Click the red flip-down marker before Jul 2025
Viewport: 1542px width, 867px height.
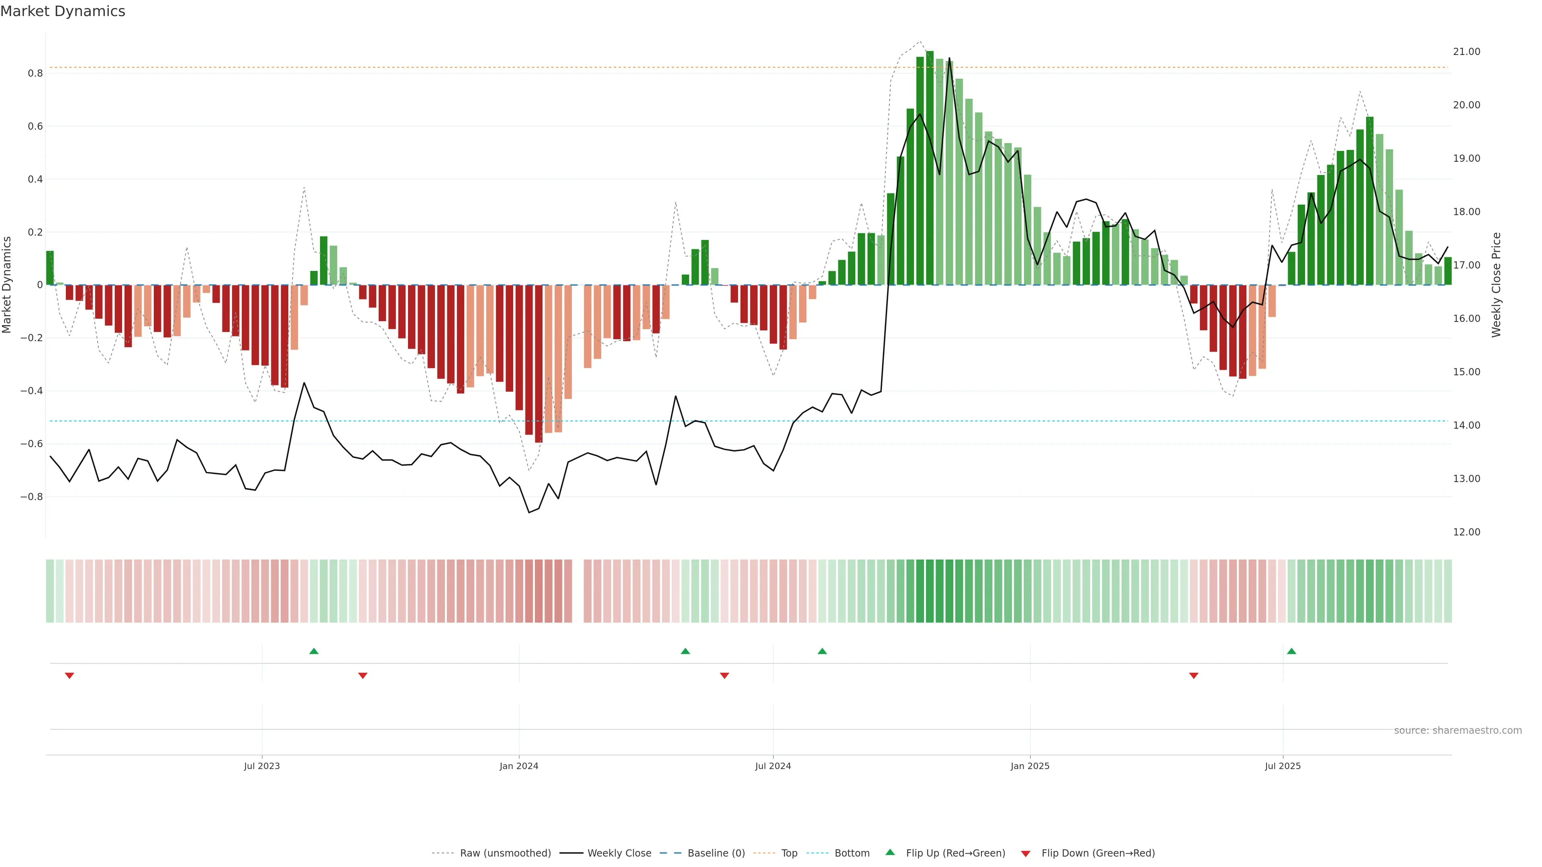(x=1193, y=676)
